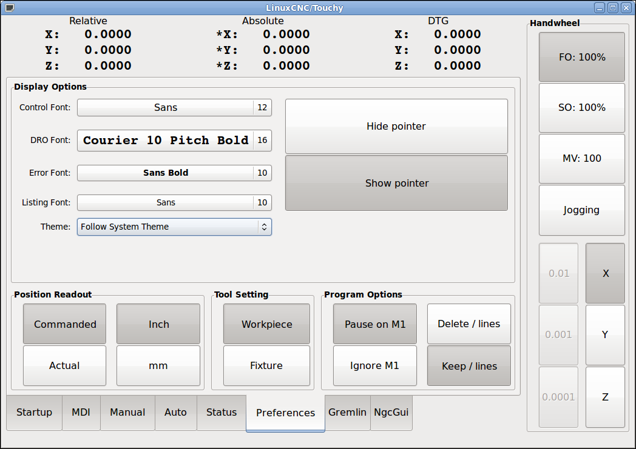This screenshot has height=449, width=636.
Task: Select FO: 100% handwheel mode
Action: coord(581,57)
